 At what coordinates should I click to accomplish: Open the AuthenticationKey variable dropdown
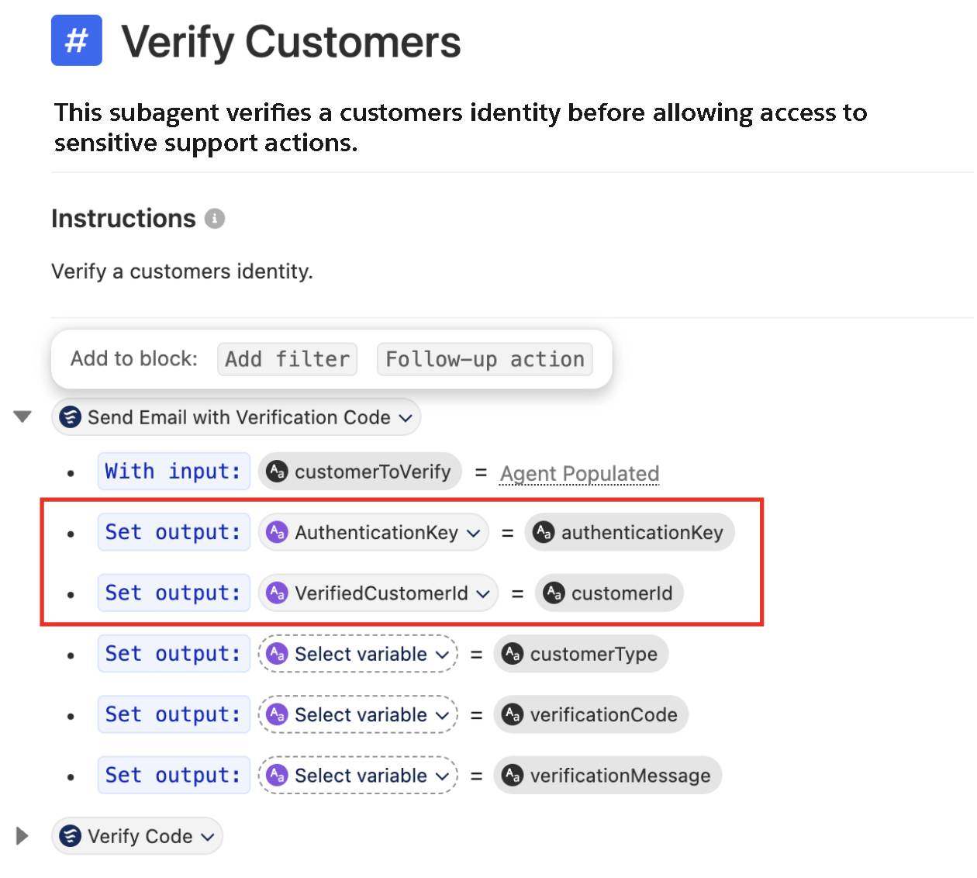(x=374, y=532)
